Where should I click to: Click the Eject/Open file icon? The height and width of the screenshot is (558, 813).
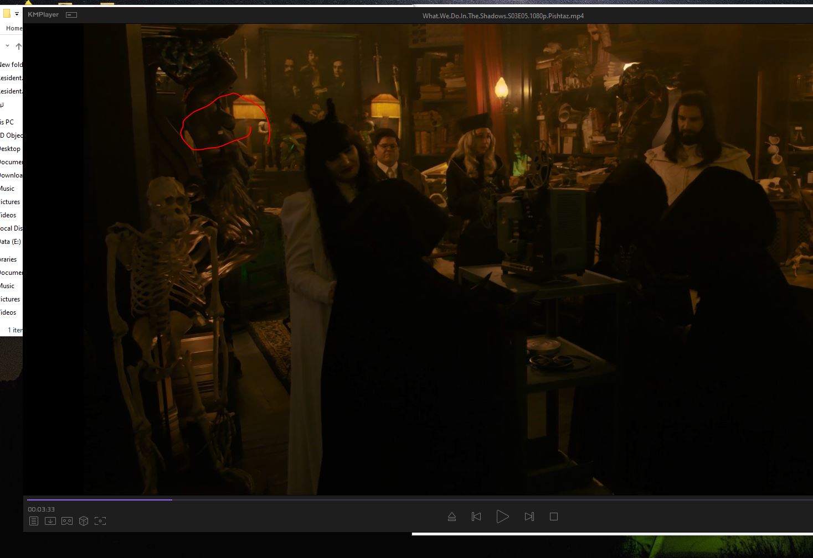coord(451,517)
